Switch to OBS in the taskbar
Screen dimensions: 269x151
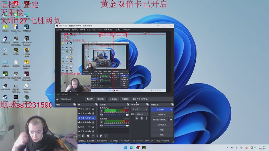(x=138, y=148)
